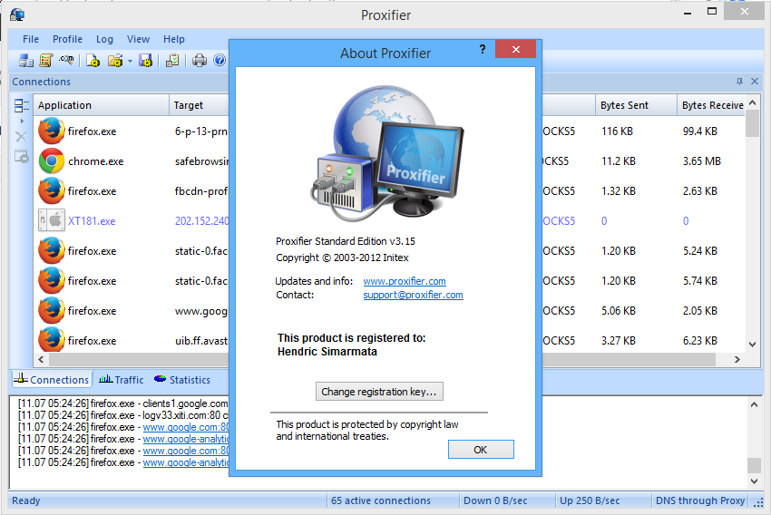Click clients1.google.com log entry

(123, 403)
